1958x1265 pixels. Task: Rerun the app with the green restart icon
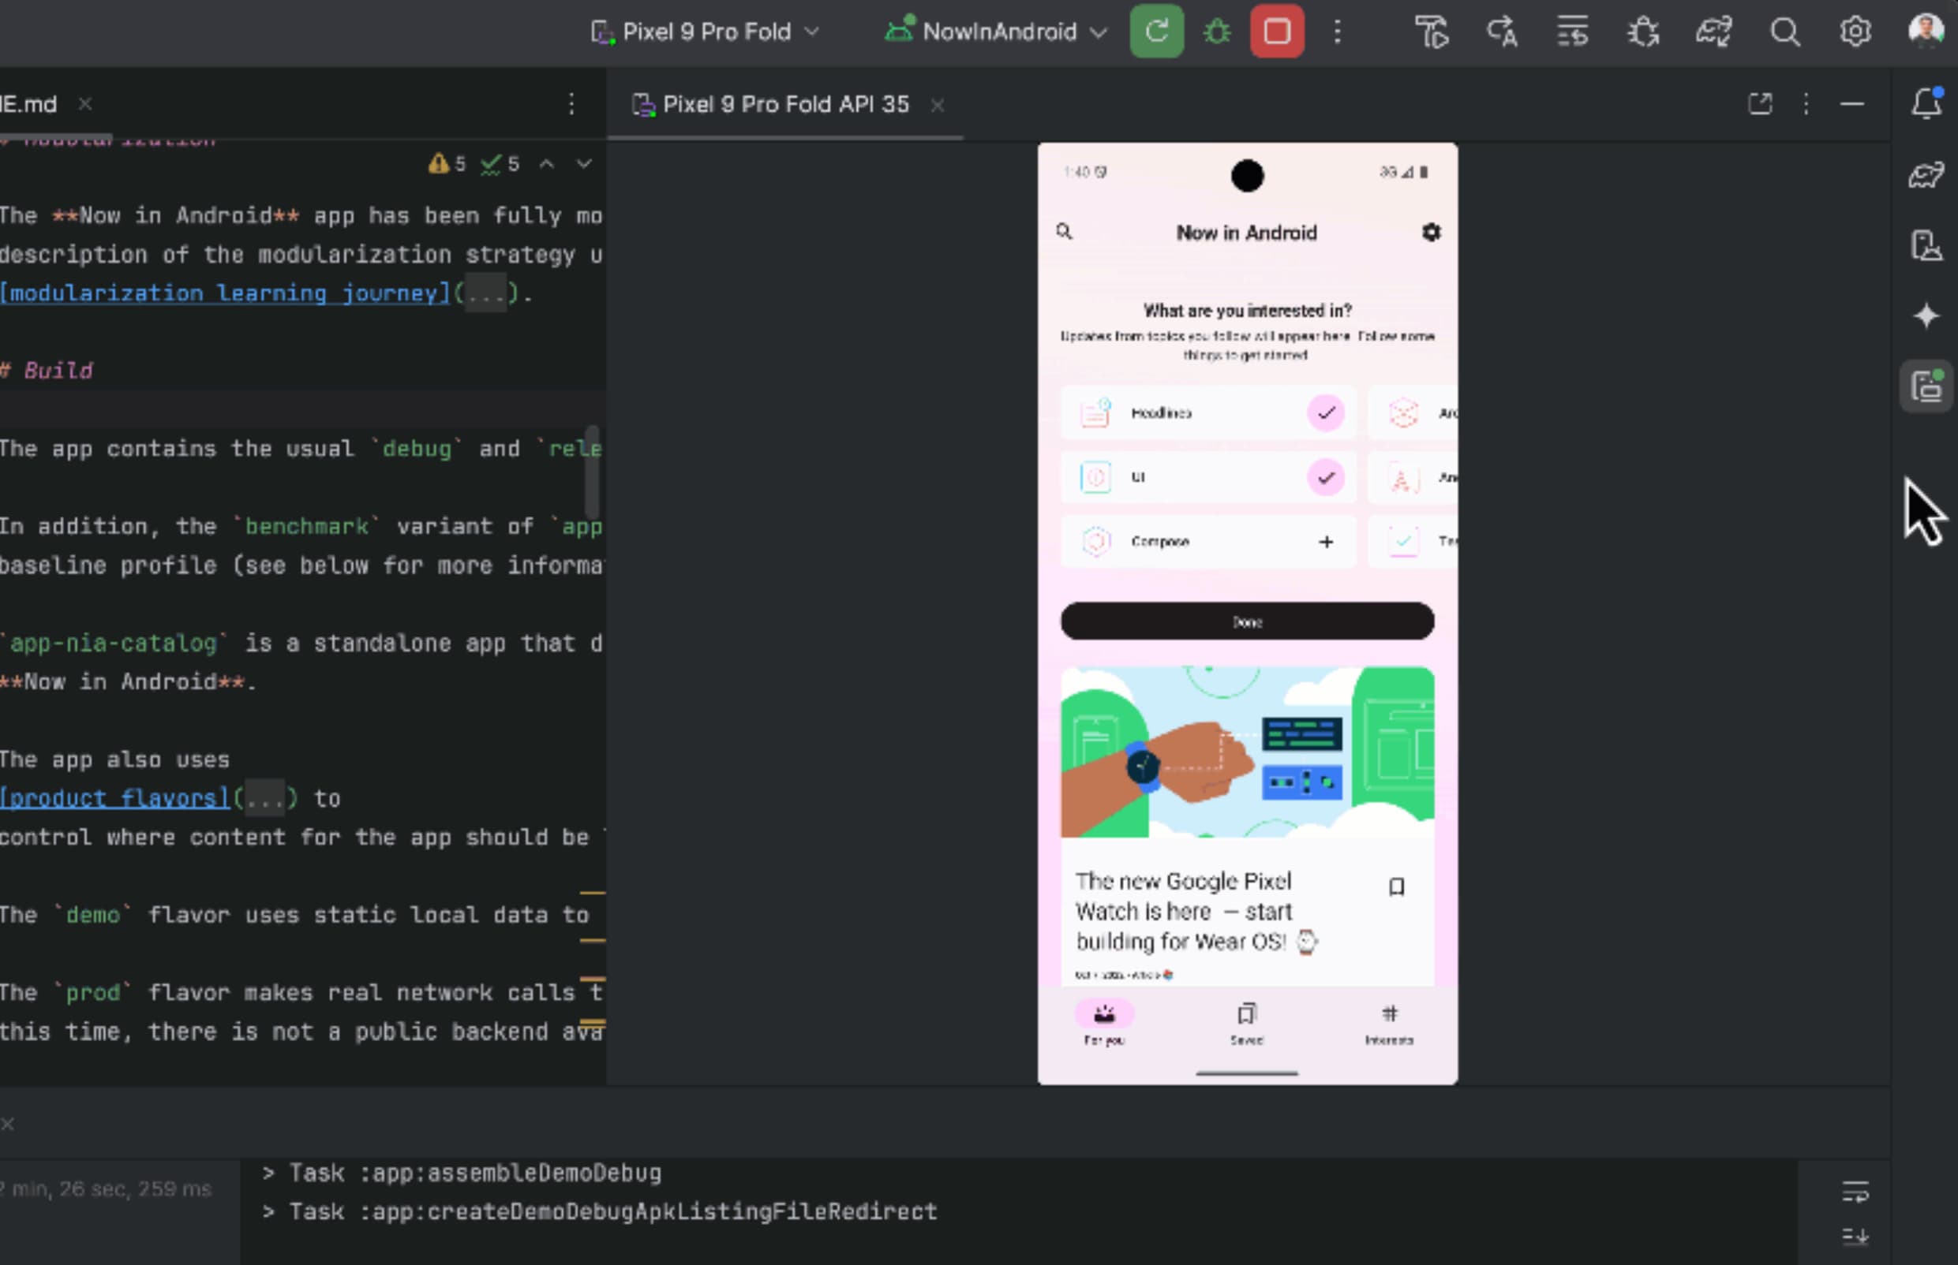coord(1156,32)
